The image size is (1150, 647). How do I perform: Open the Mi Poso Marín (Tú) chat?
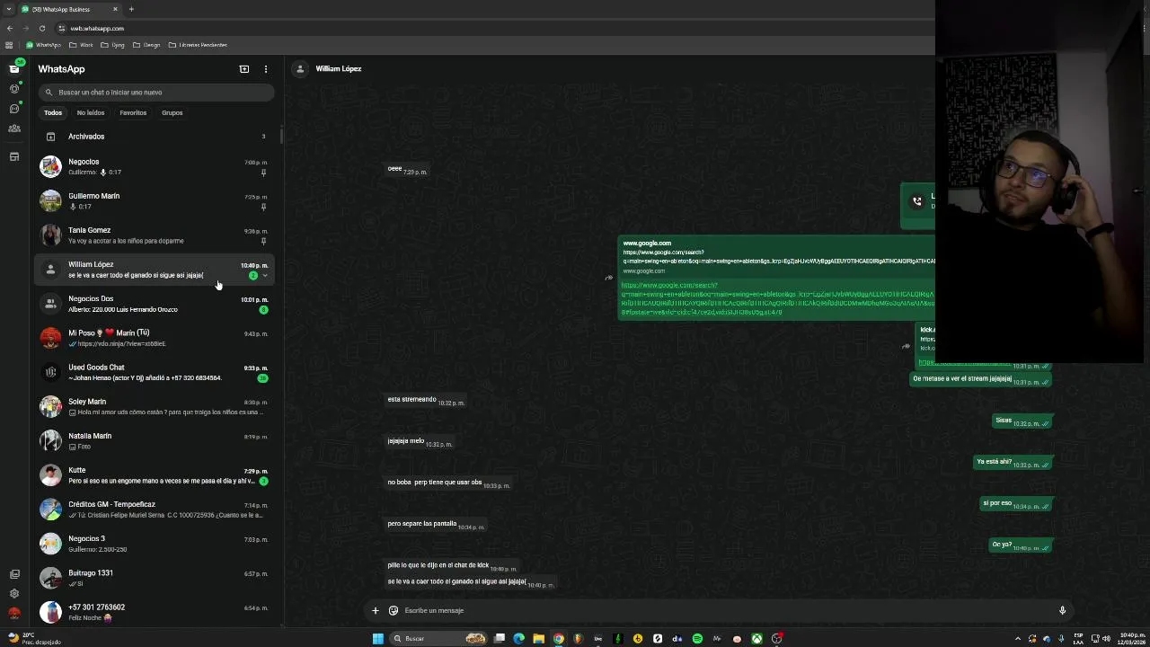(x=156, y=338)
